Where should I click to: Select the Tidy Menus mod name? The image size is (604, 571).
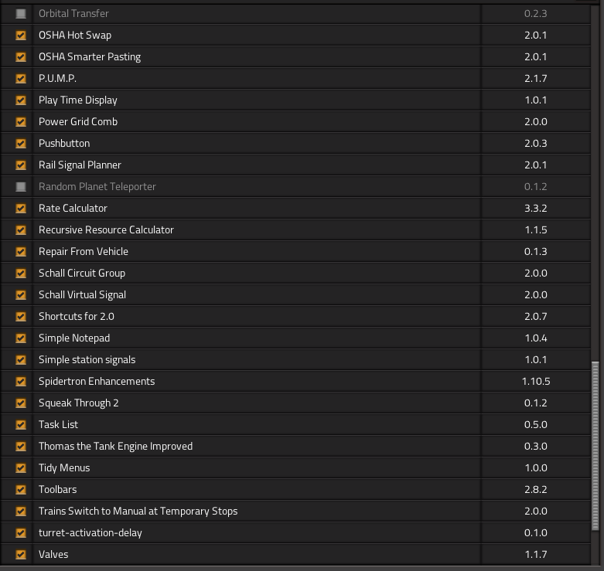click(64, 468)
